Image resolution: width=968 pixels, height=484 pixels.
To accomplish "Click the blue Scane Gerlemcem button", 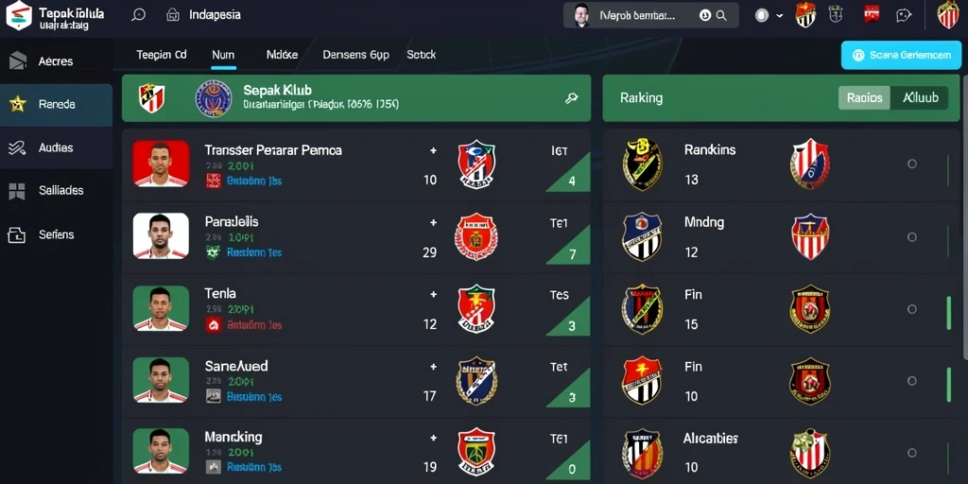I will 901,55.
